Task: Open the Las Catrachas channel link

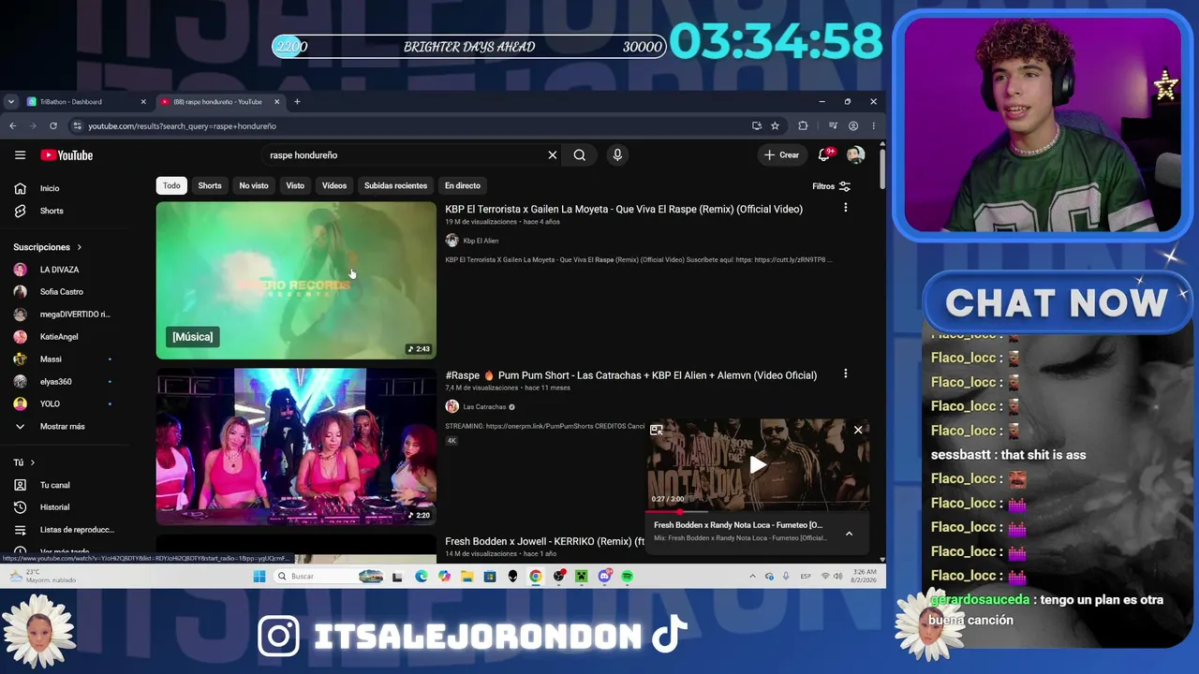Action: click(484, 407)
